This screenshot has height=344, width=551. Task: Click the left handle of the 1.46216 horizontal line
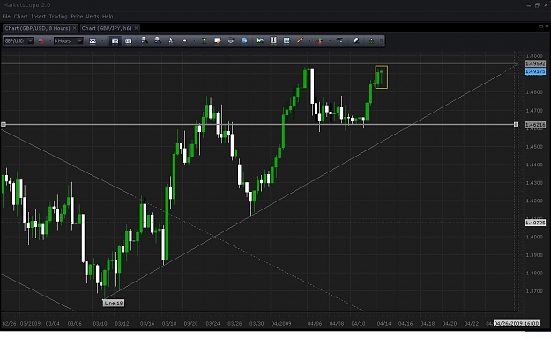click(4, 124)
